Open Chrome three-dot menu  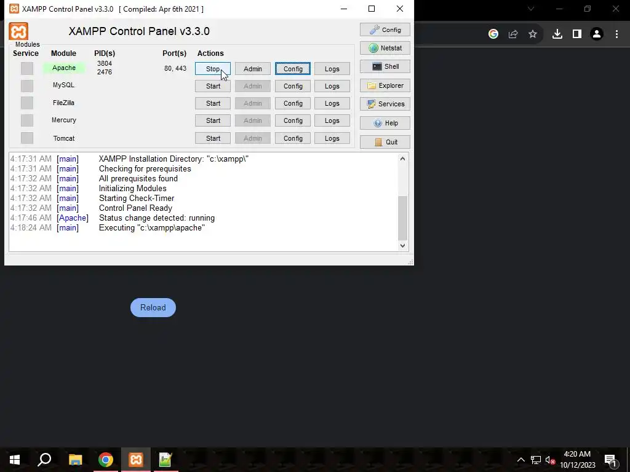pyautogui.click(x=616, y=34)
